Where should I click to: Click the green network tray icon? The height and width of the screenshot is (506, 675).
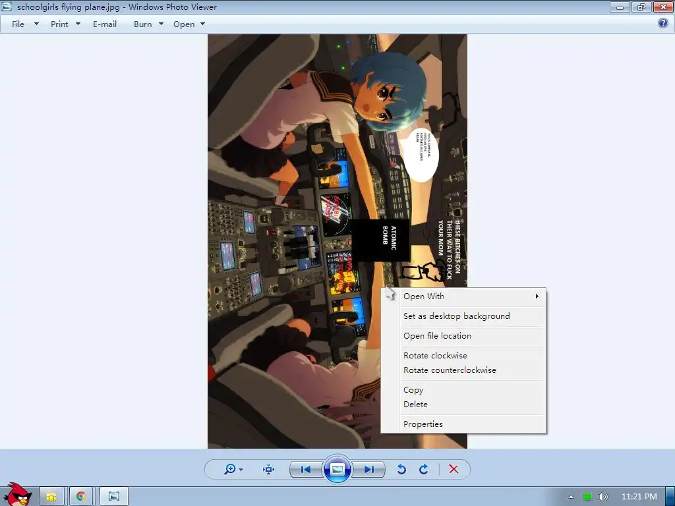[587, 497]
